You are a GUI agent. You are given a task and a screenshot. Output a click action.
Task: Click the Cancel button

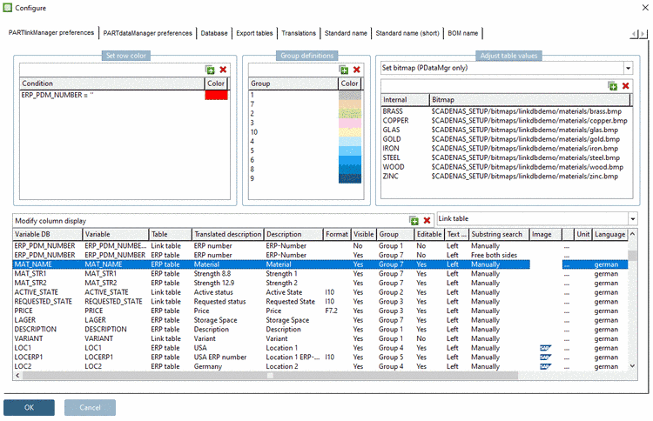click(x=91, y=407)
